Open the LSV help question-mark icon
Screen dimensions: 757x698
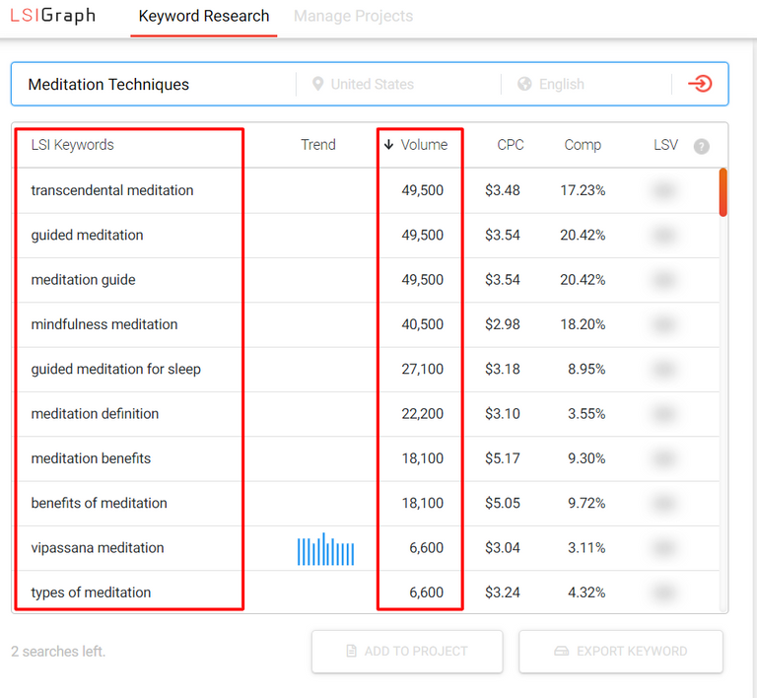[702, 146]
